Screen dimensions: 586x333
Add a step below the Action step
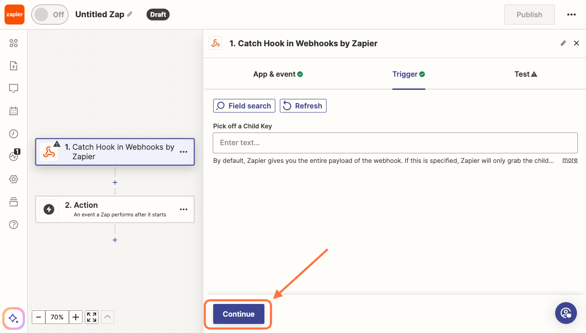coord(115,240)
